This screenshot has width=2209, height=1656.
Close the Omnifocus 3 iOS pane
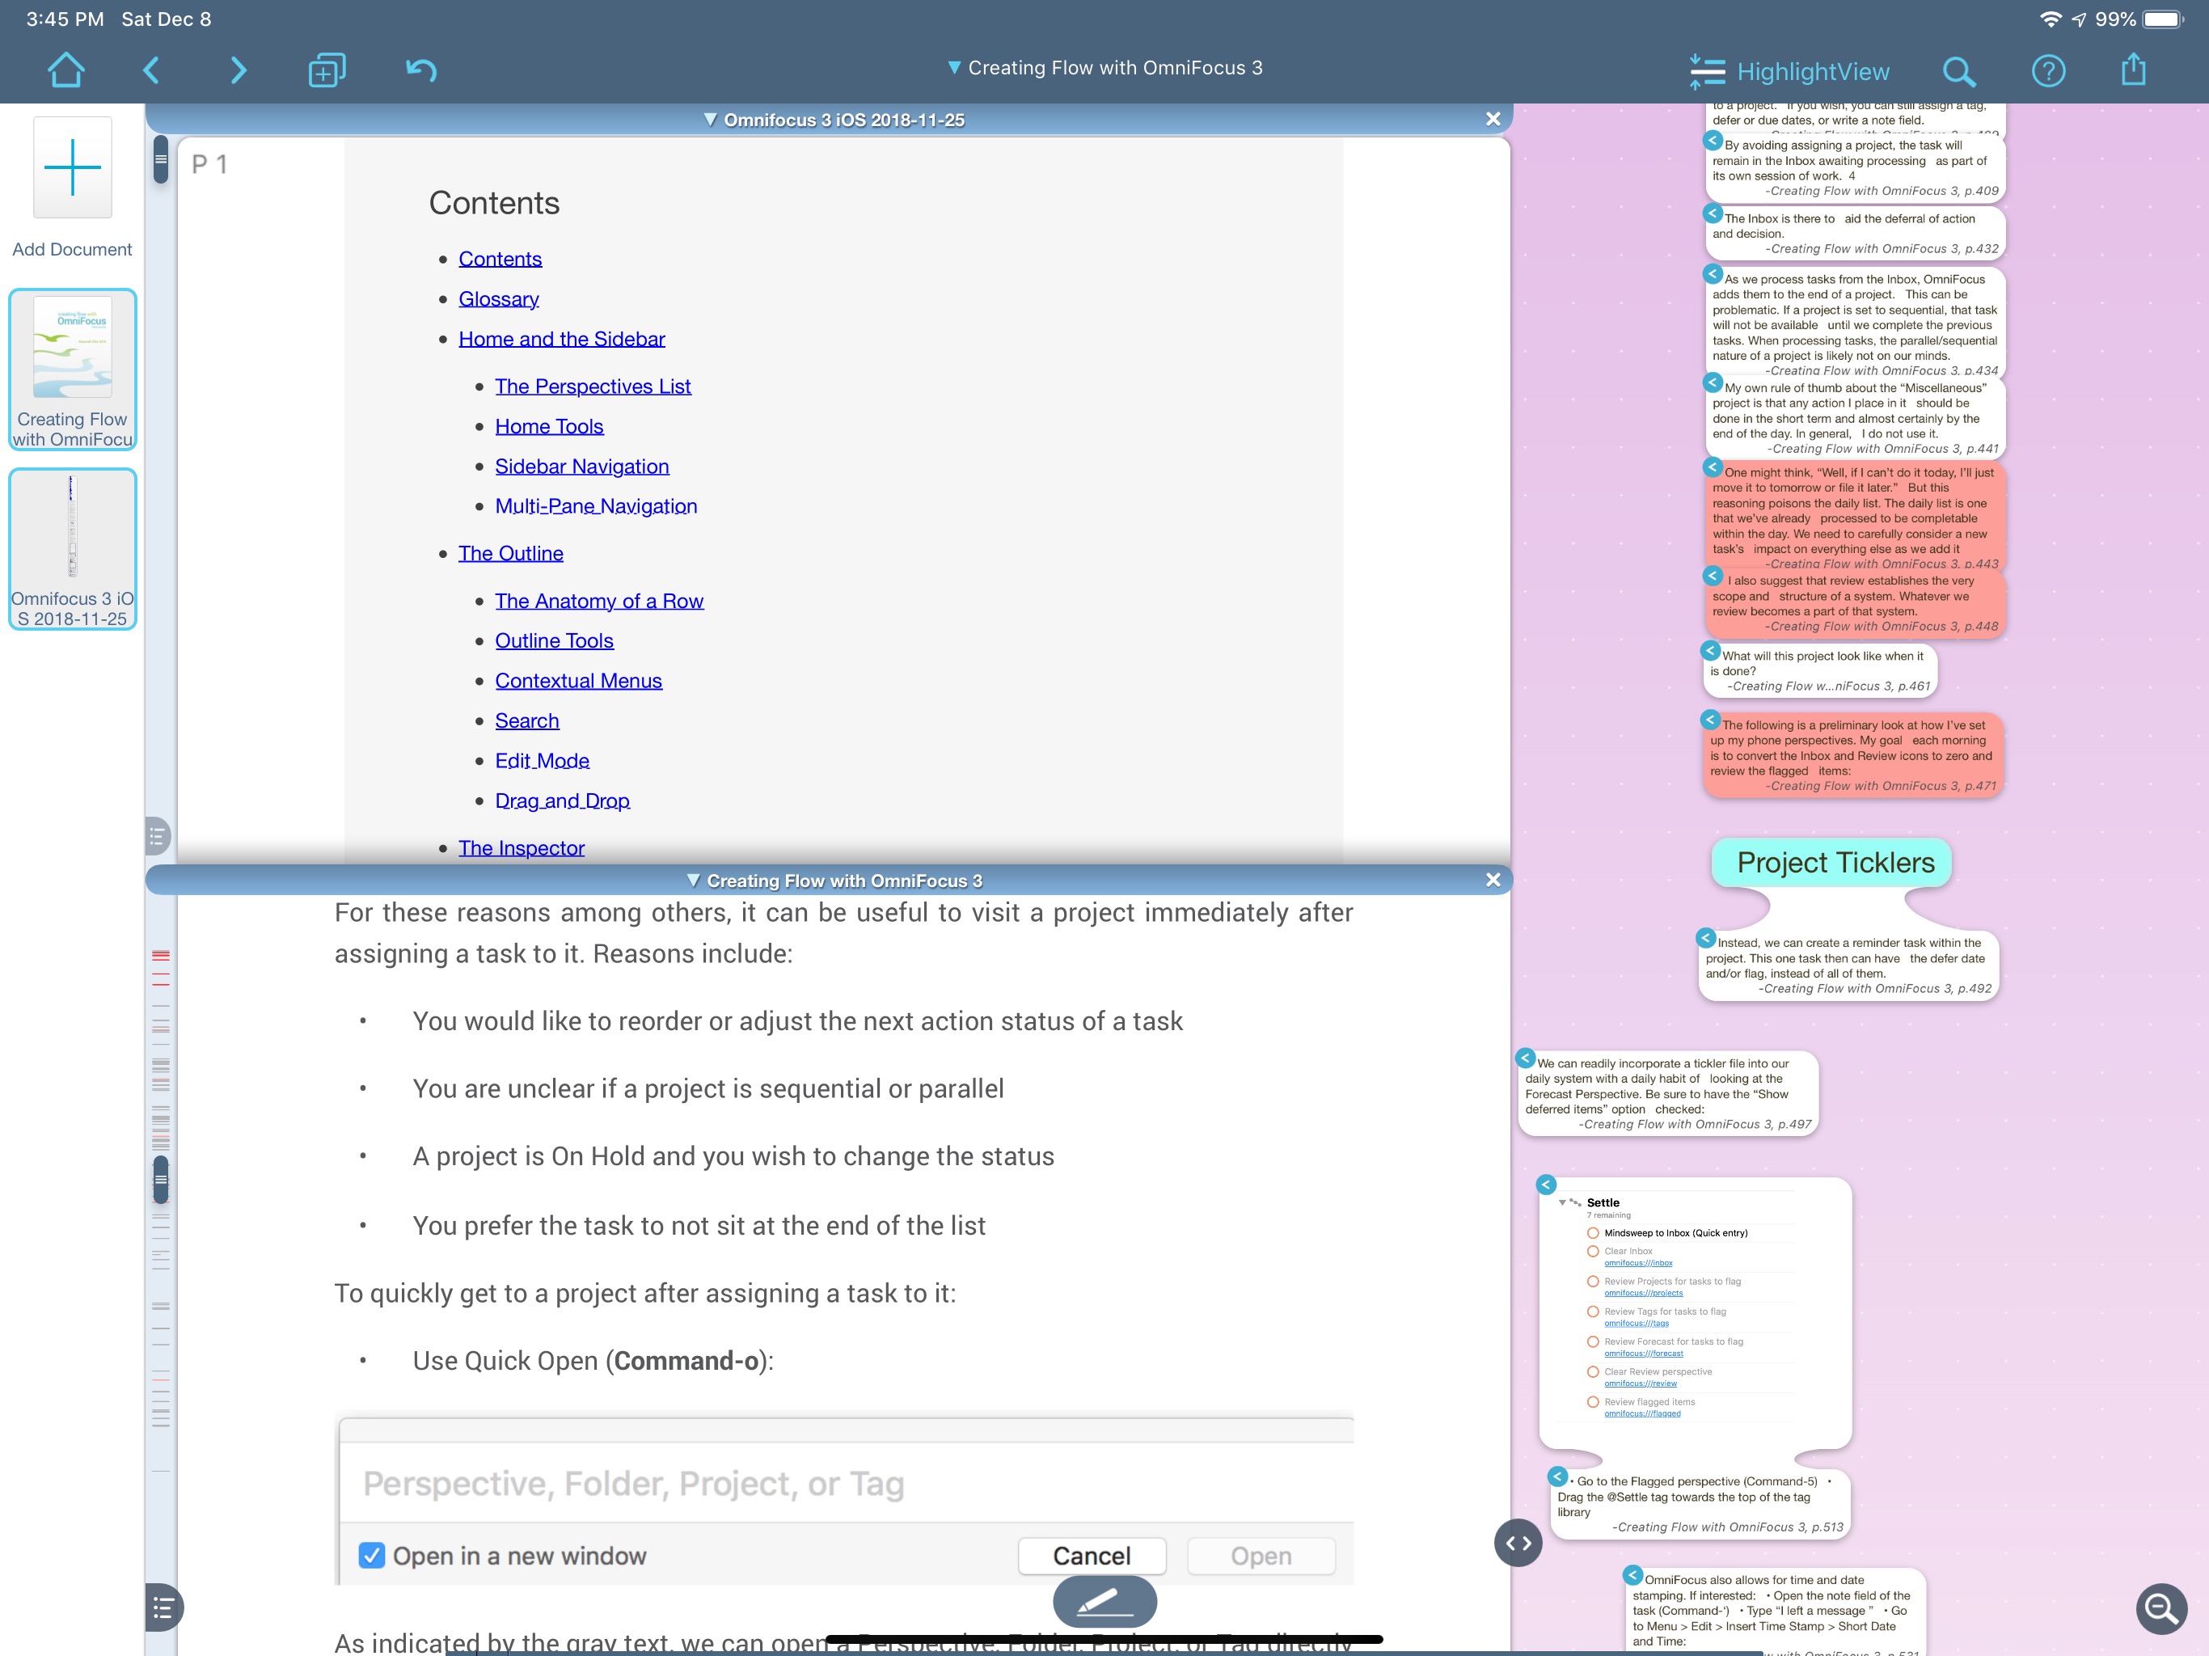click(1493, 119)
